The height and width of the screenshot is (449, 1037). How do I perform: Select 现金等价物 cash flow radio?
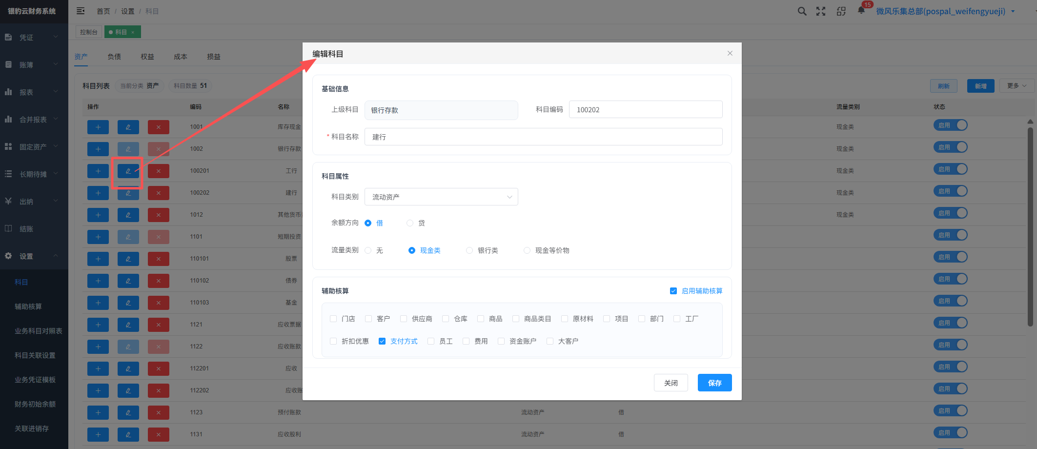tap(527, 250)
